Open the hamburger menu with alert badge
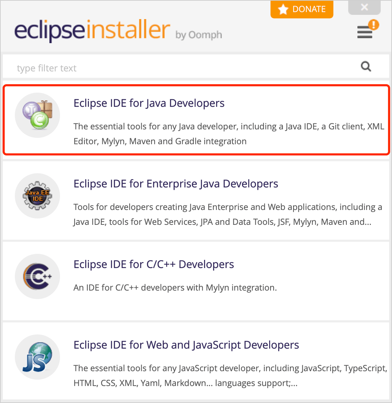 tap(367, 29)
